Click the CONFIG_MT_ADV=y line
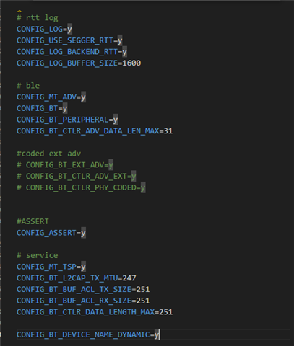 pyautogui.click(x=51, y=97)
